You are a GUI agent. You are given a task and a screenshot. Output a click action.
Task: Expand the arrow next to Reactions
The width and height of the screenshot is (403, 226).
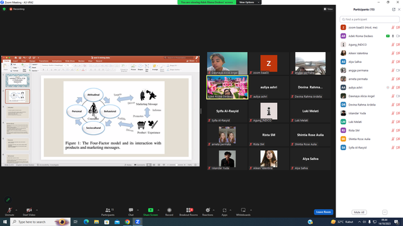coord(213,210)
